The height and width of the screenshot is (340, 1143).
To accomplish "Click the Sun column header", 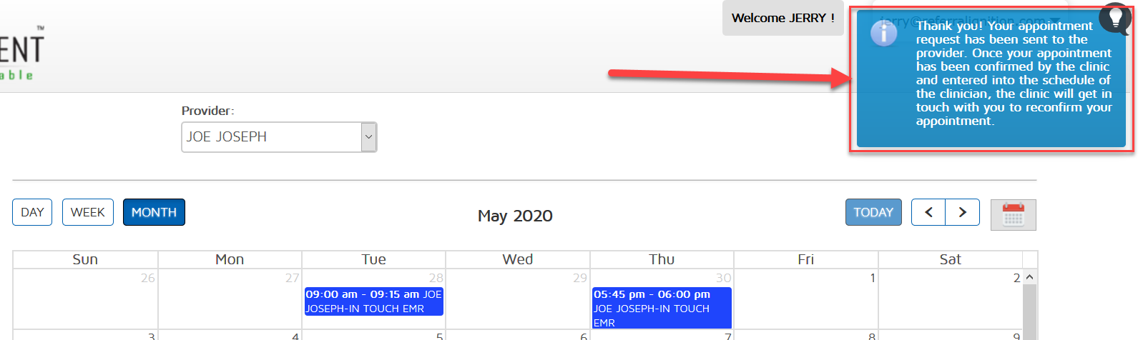I will tap(85, 259).
